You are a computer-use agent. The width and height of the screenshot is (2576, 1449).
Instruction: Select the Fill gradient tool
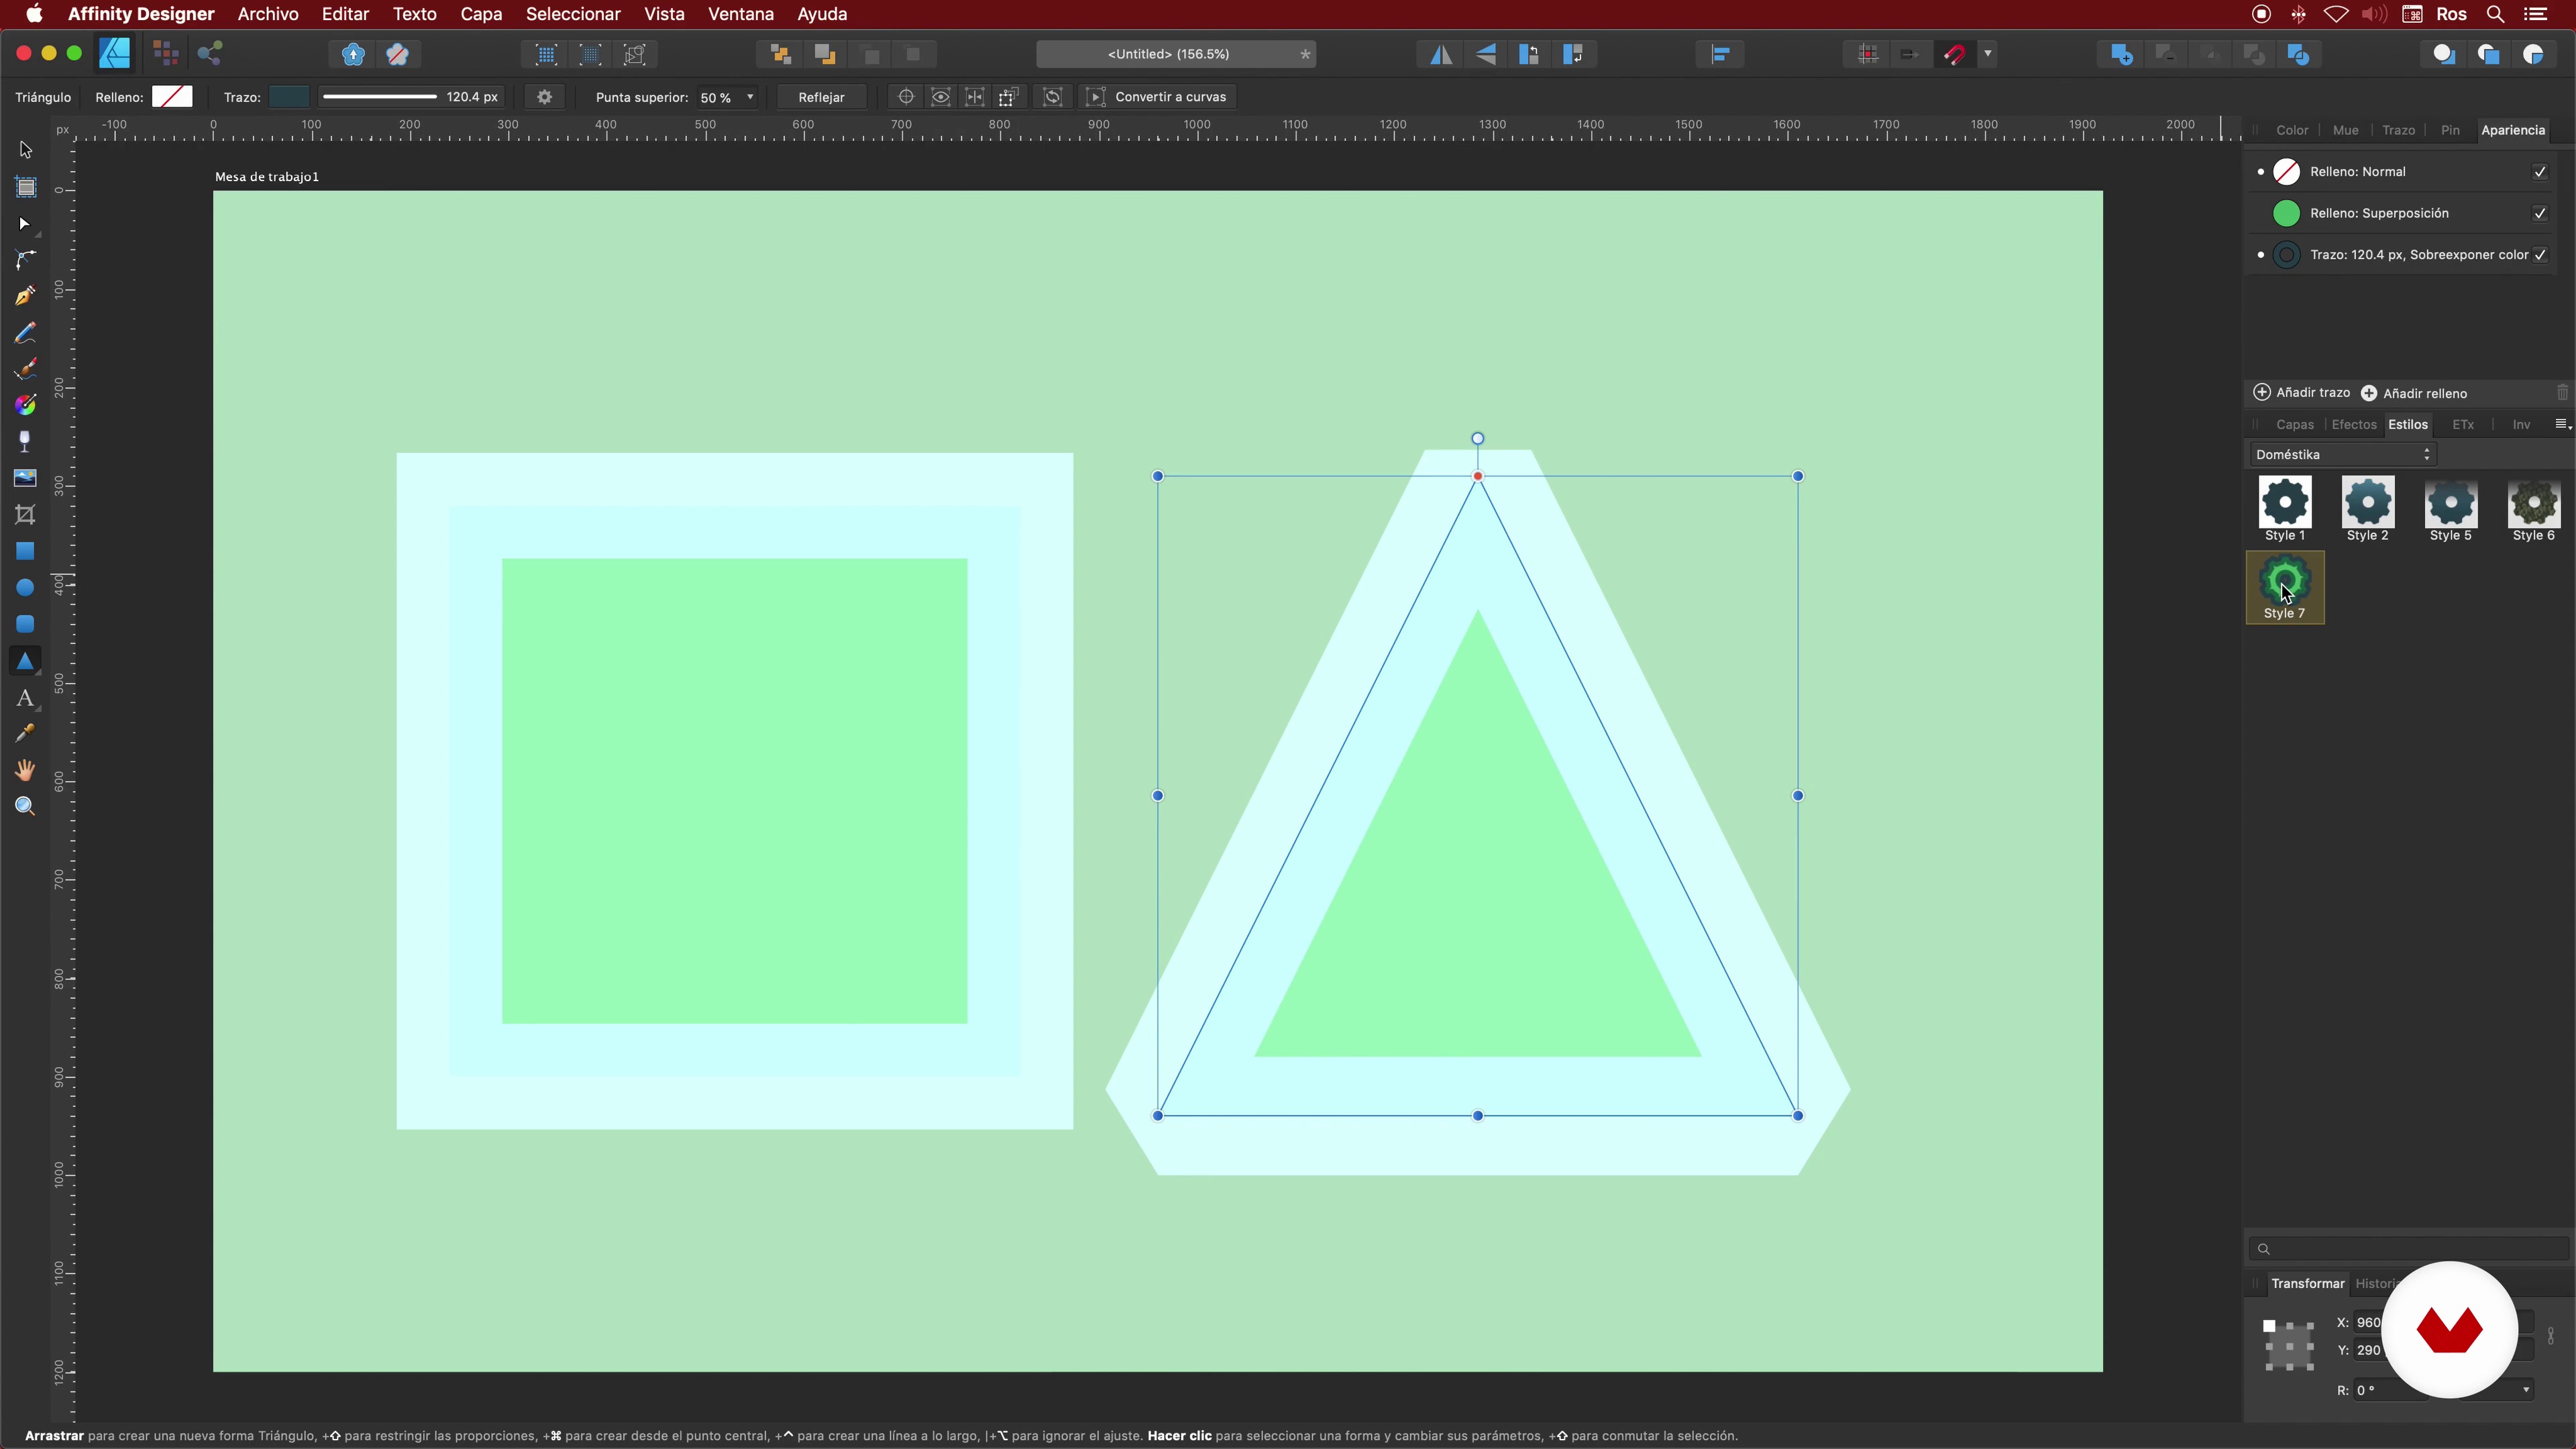25,405
